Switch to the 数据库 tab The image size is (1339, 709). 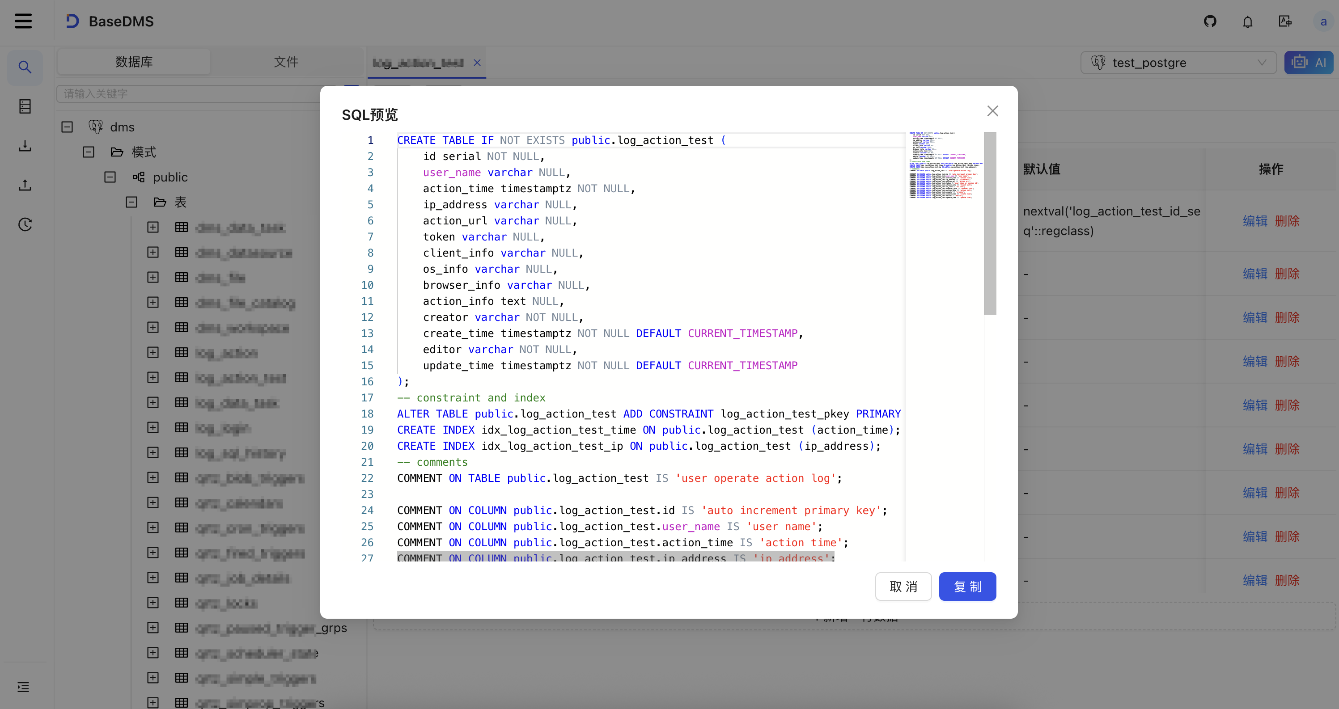tap(134, 62)
